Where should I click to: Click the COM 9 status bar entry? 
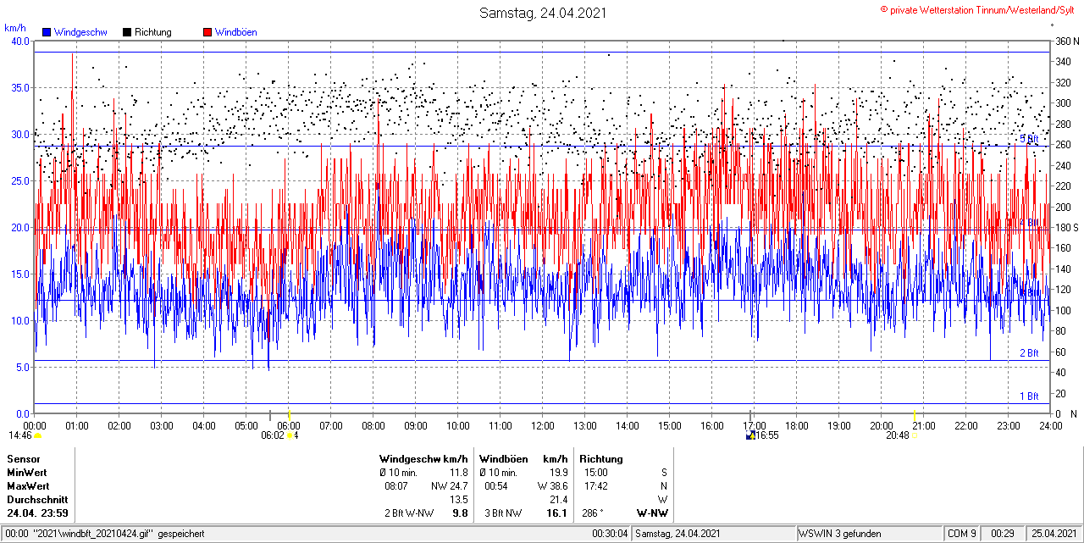[962, 534]
